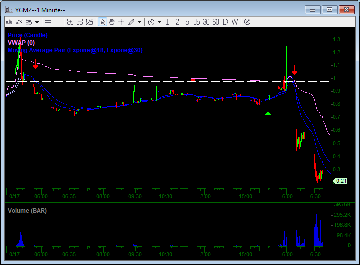Click the Volume (BAR) label

click(x=27, y=211)
